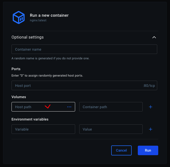
Task: Click the :80/tcp port suffix
Action: coord(149,86)
